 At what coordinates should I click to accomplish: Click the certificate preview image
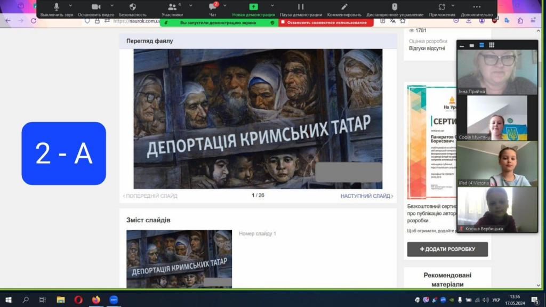click(432, 142)
